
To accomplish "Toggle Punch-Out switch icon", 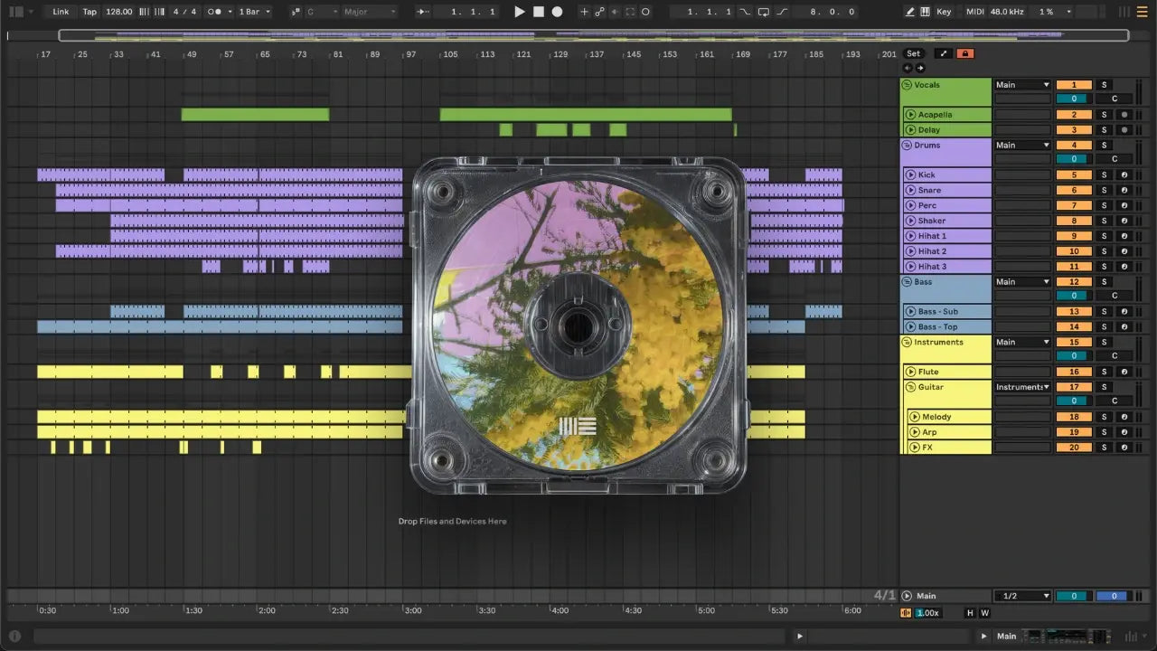I will tap(782, 12).
